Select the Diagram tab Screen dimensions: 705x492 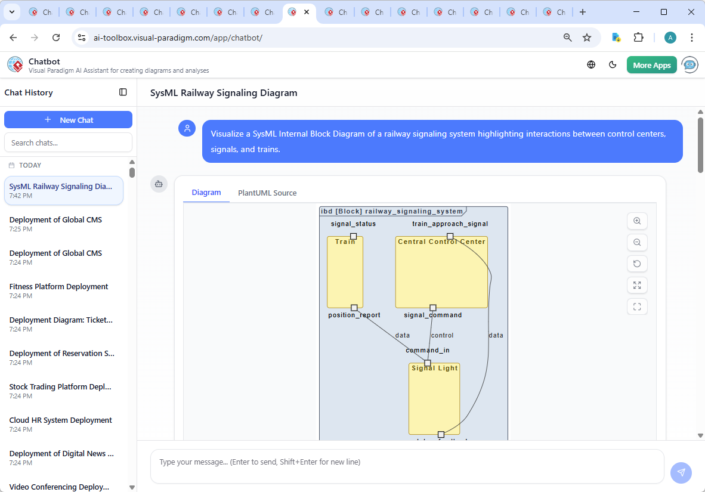click(x=206, y=193)
